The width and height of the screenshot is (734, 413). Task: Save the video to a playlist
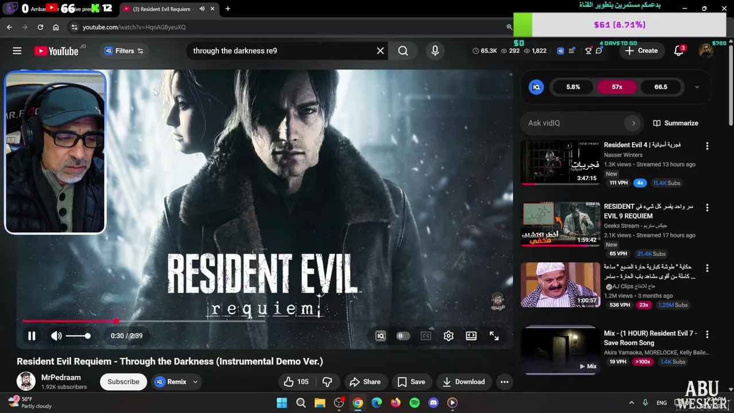(x=412, y=382)
